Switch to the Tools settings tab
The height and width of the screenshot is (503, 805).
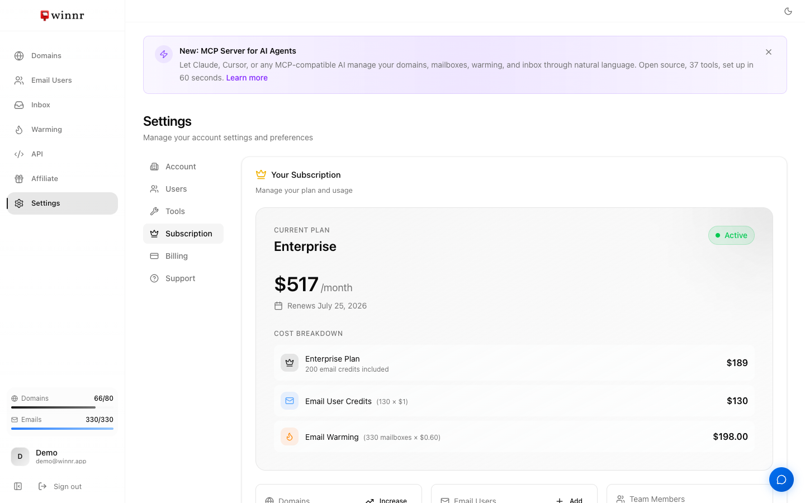coord(183,211)
